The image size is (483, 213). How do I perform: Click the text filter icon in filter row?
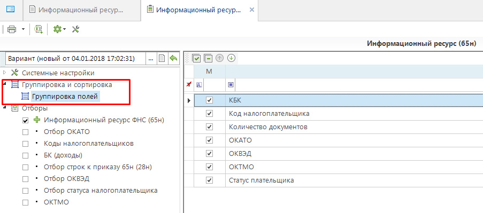[199, 85]
